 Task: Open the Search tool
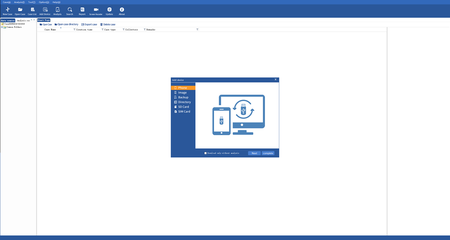(x=70, y=11)
